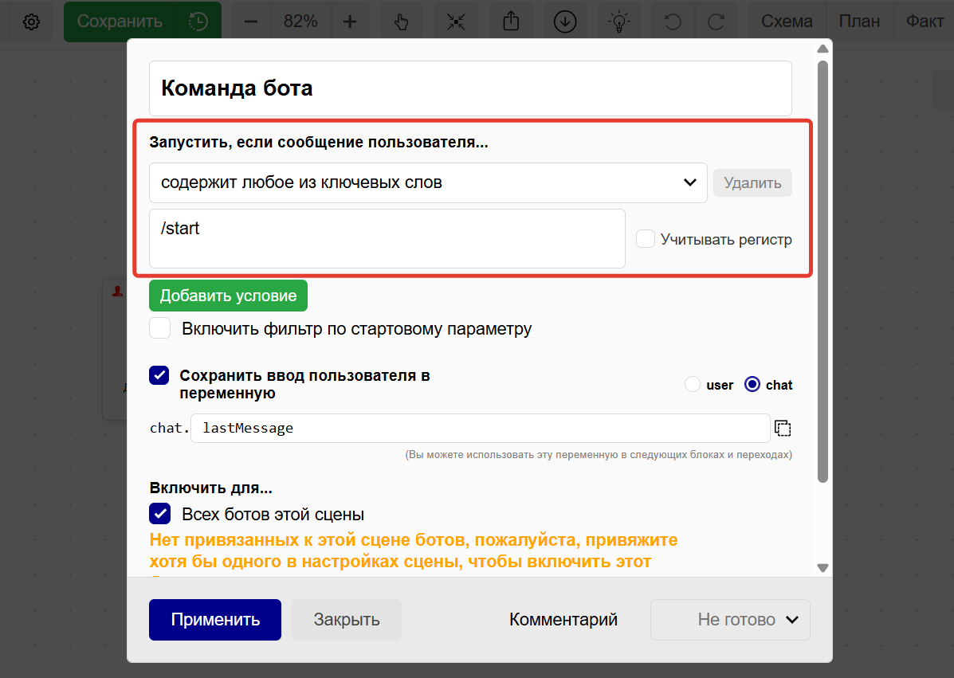Image resolution: width=954 pixels, height=678 pixels.
Task: Switch to the План tab
Action: coord(859,22)
